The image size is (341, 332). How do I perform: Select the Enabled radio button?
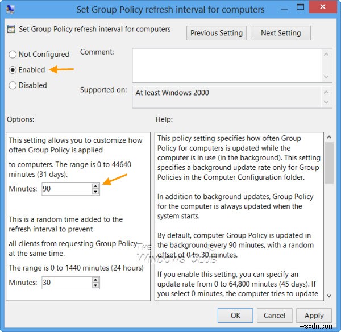click(x=13, y=70)
